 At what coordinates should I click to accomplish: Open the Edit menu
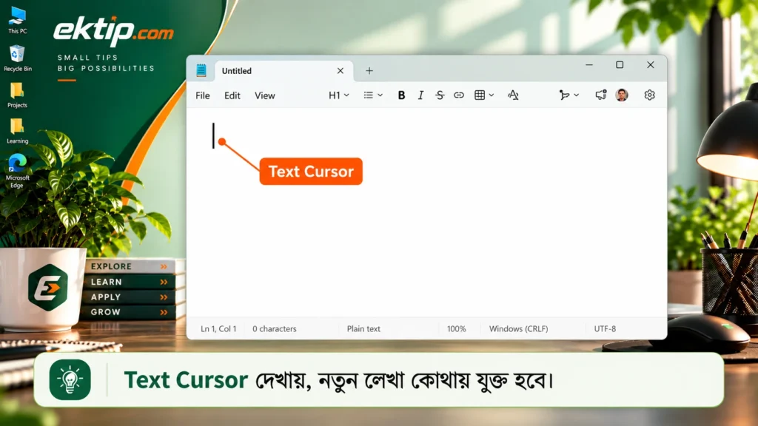coord(232,95)
